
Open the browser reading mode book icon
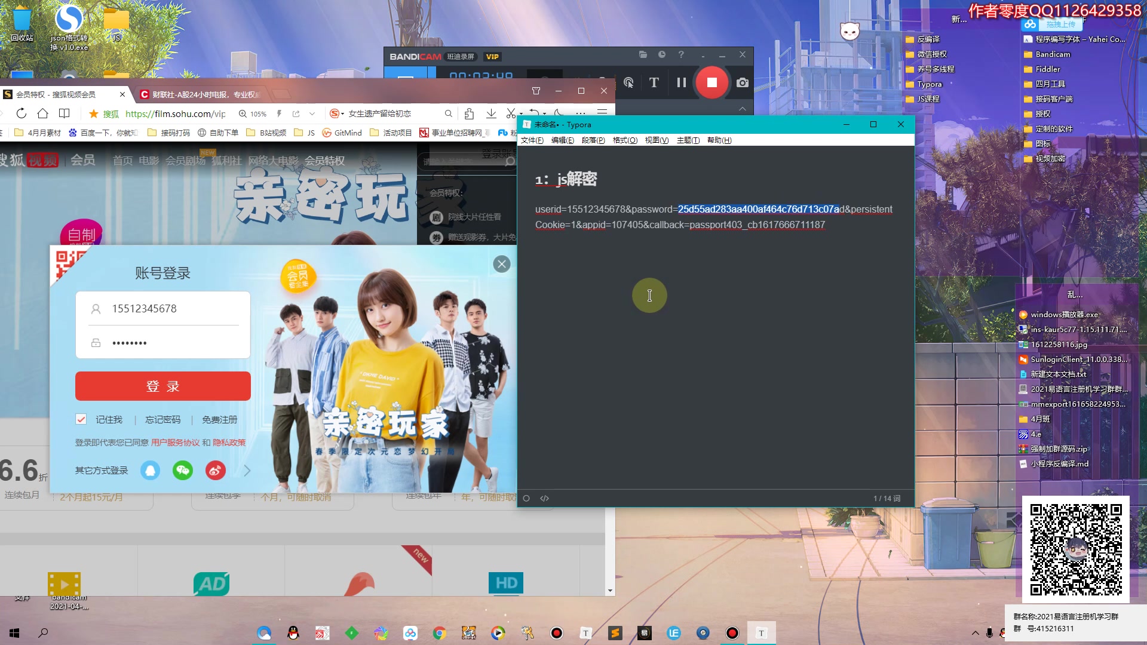click(65, 113)
